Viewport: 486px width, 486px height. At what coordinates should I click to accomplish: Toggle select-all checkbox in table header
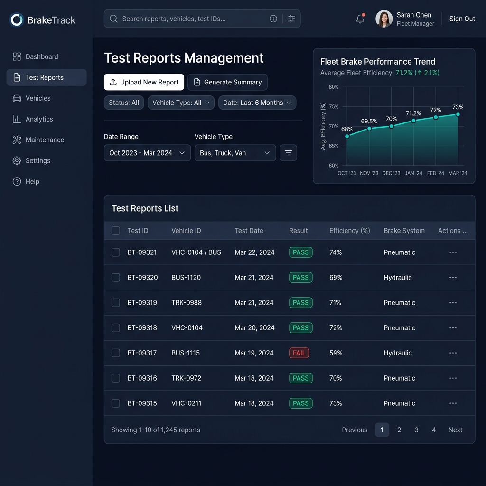point(116,230)
